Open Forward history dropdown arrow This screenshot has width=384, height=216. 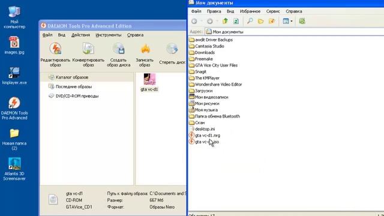click(x=217, y=22)
